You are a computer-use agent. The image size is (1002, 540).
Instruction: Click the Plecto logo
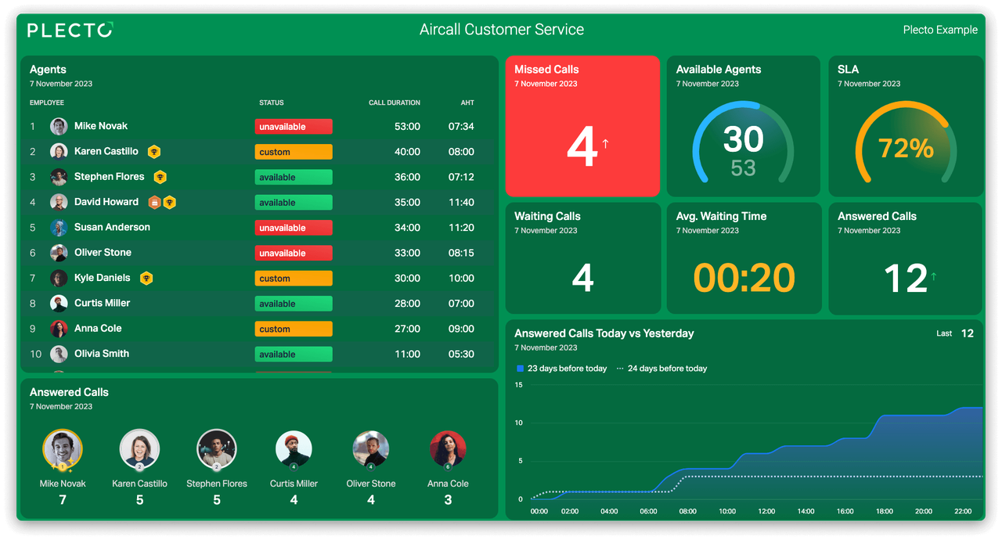(70, 30)
